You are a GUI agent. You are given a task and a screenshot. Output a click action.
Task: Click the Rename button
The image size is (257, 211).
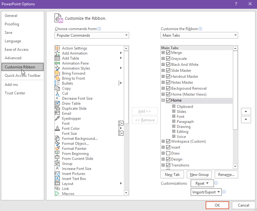(226, 175)
